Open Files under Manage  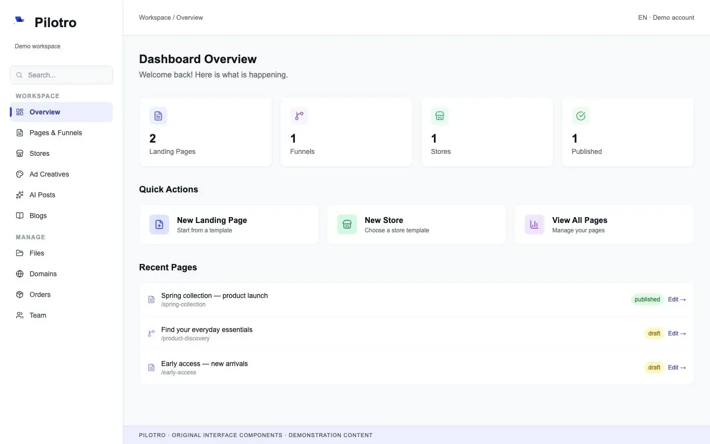61,253
